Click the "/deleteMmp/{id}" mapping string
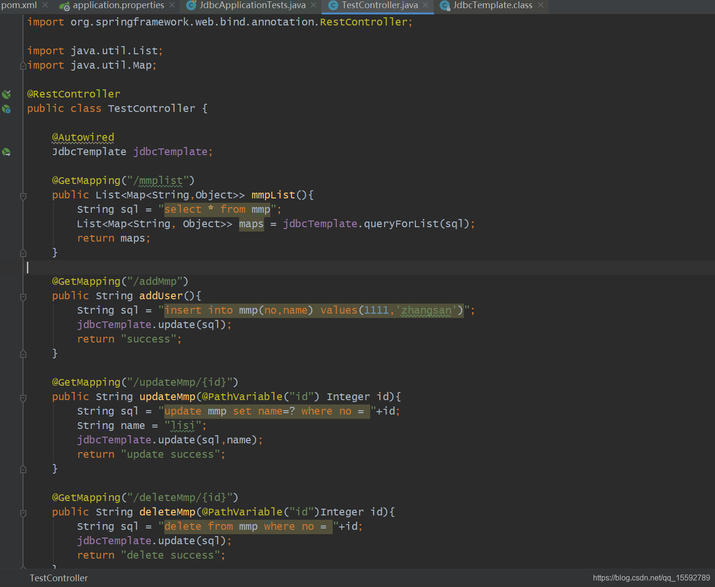 (180, 498)
